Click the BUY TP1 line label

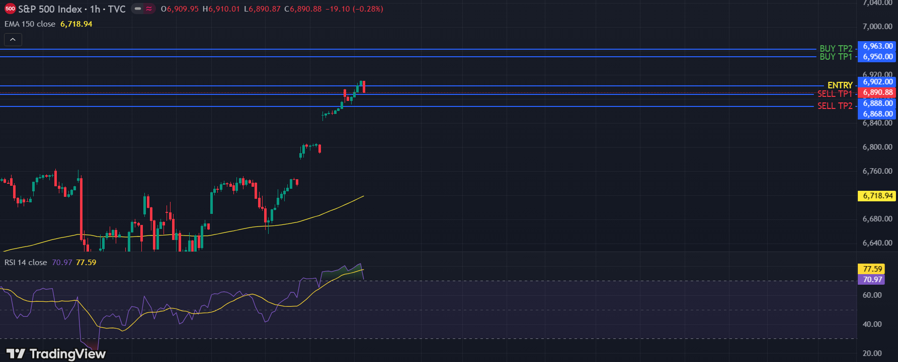tap(836, 57)
